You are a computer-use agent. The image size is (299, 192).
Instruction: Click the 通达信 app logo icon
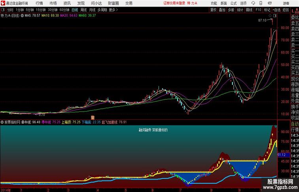click(x=3, y=3)
